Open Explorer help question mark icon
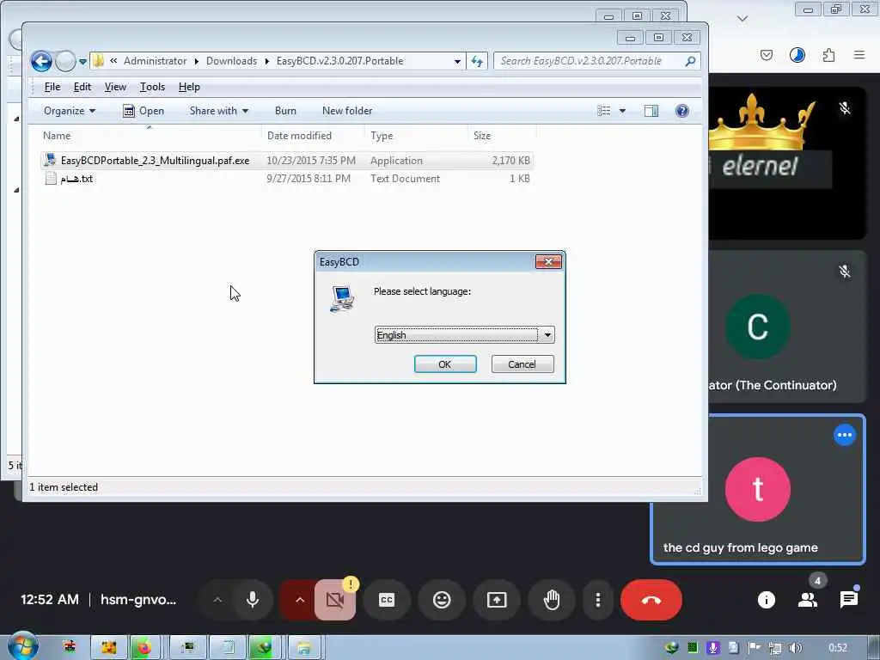This screenshot has width=880, height=660. (x=681, y=111)
